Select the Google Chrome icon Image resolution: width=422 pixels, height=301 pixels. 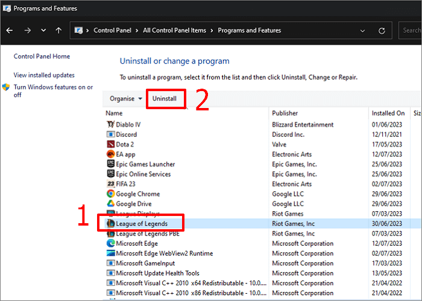(110, 194)
